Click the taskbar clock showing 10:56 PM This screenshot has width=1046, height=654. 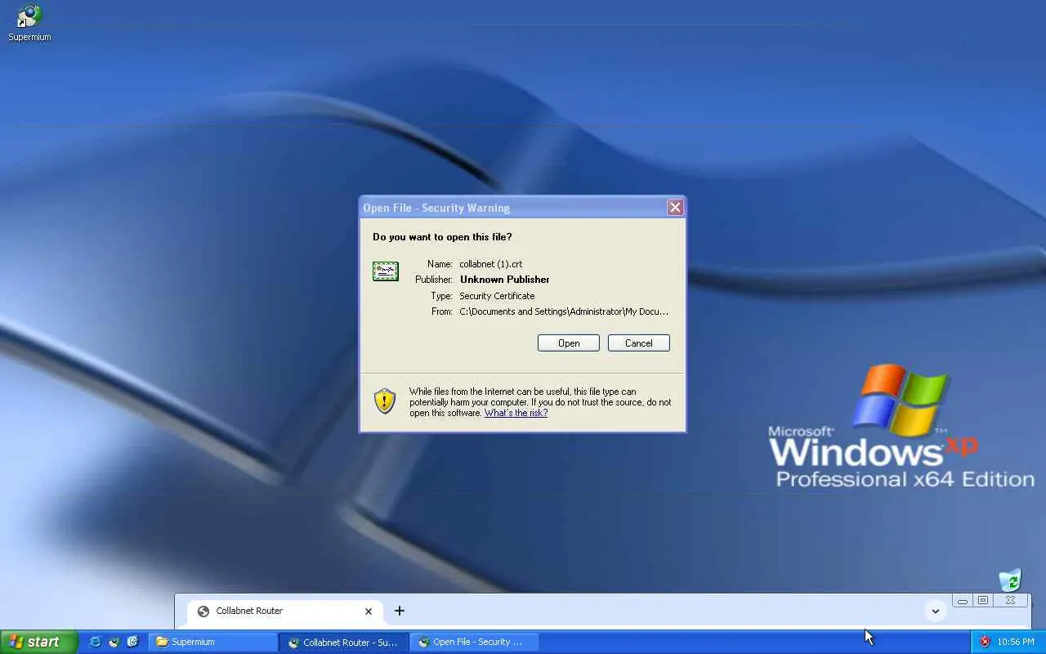(1016, 642)
